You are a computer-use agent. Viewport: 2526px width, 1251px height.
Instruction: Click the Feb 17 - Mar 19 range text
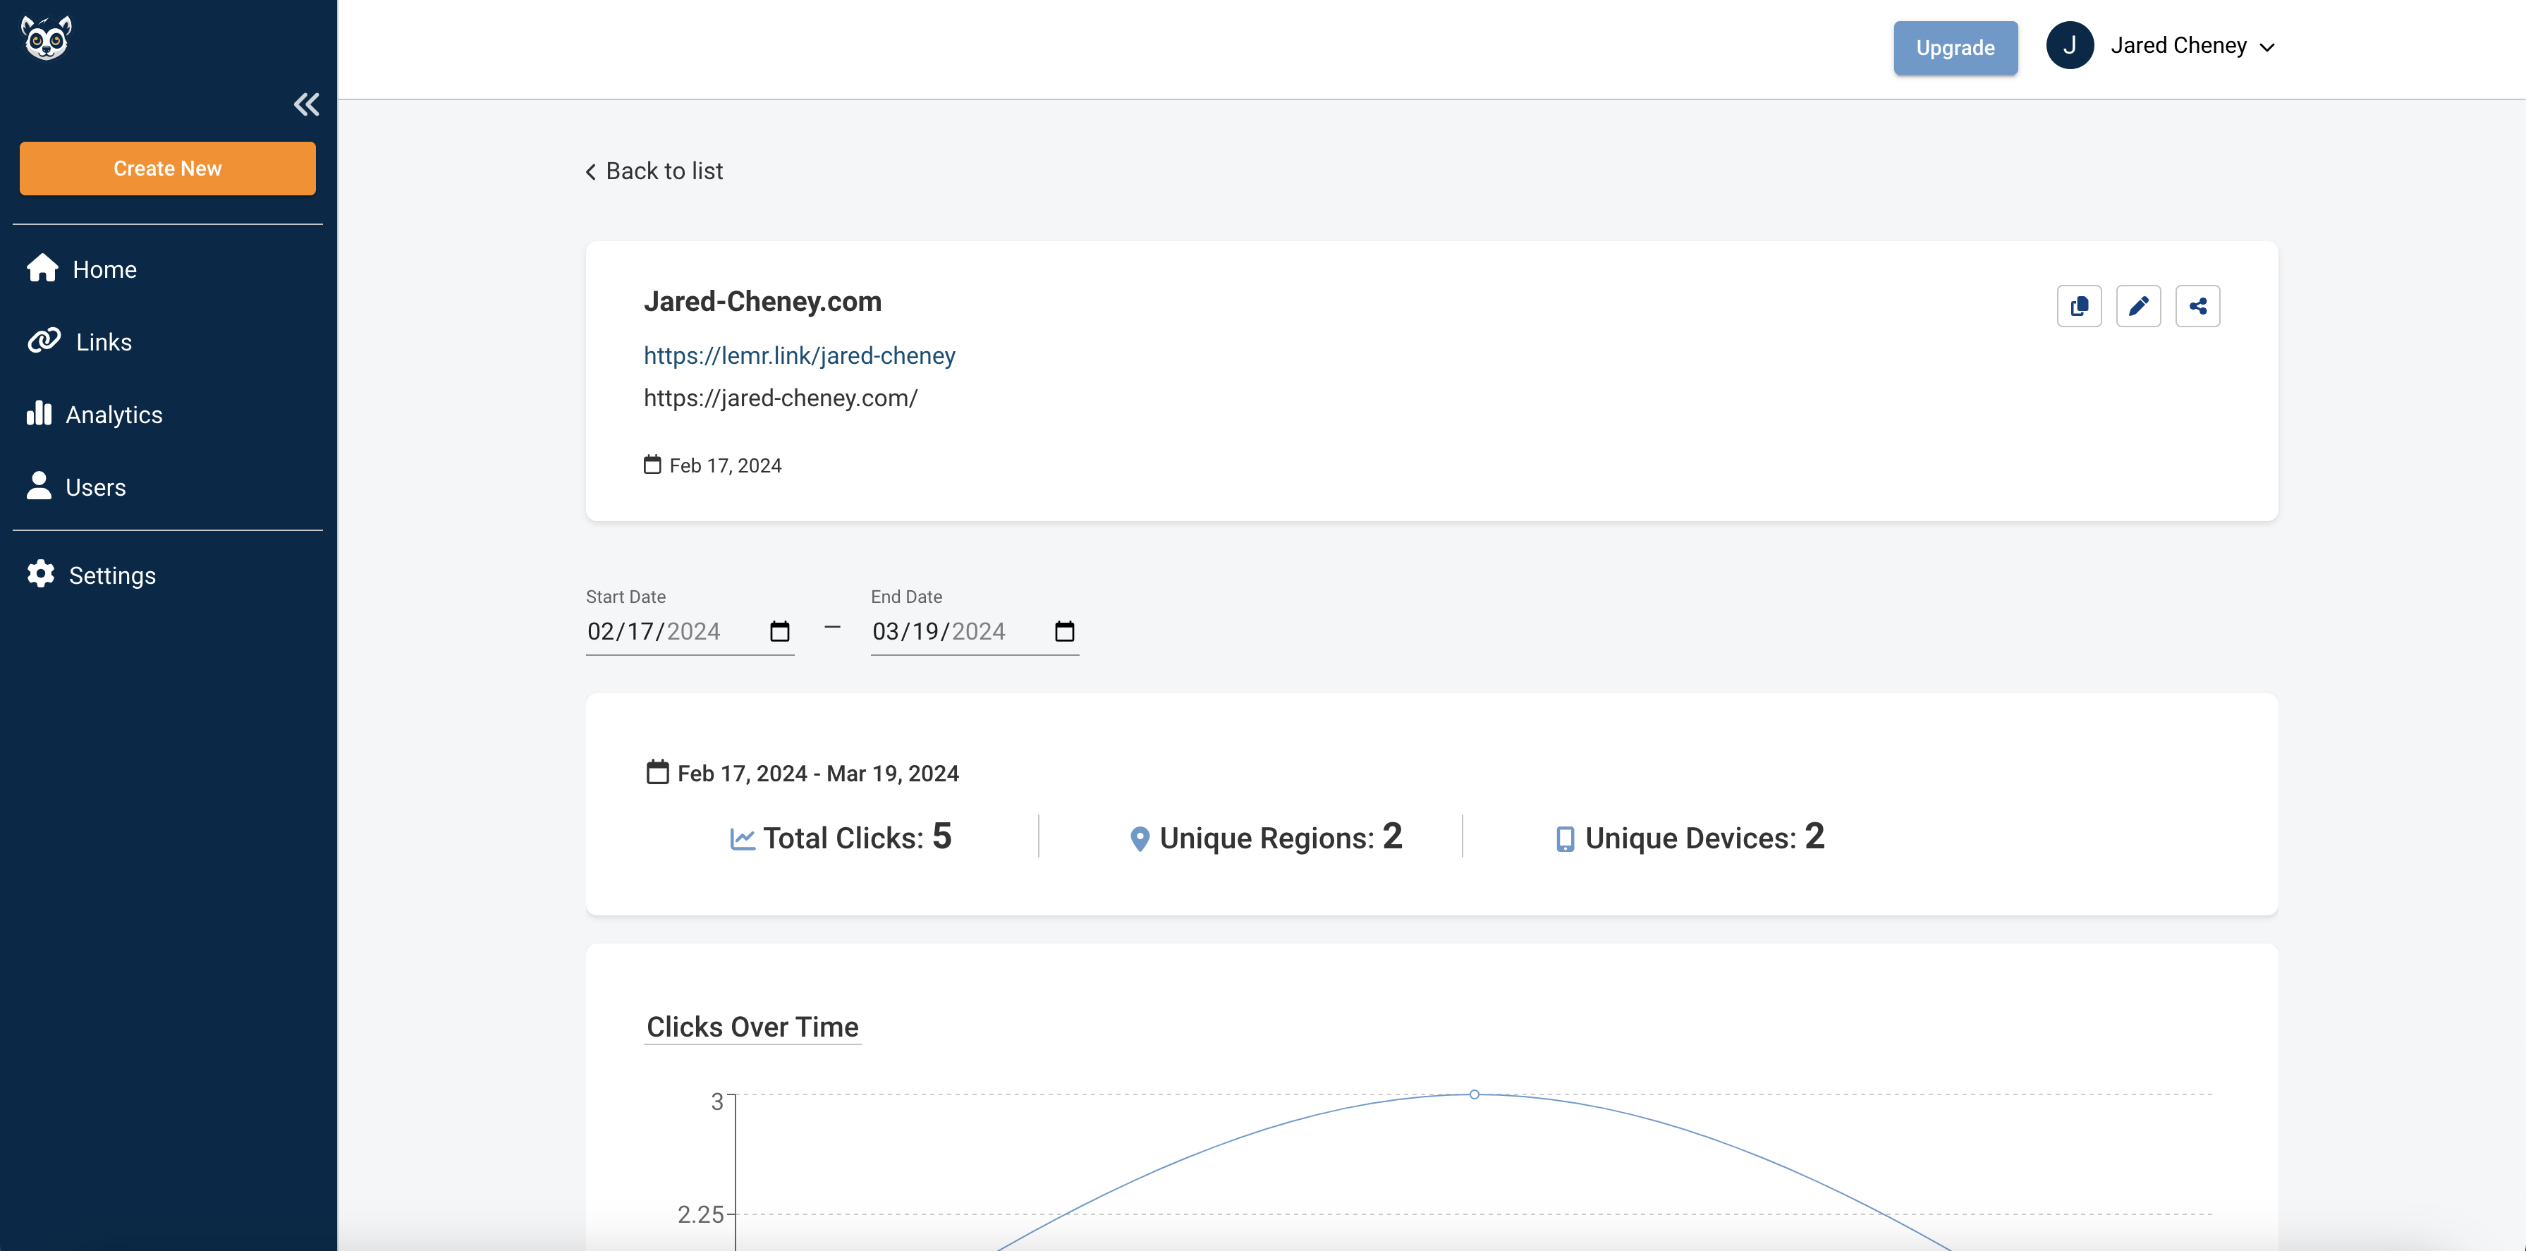click(818, 774)
